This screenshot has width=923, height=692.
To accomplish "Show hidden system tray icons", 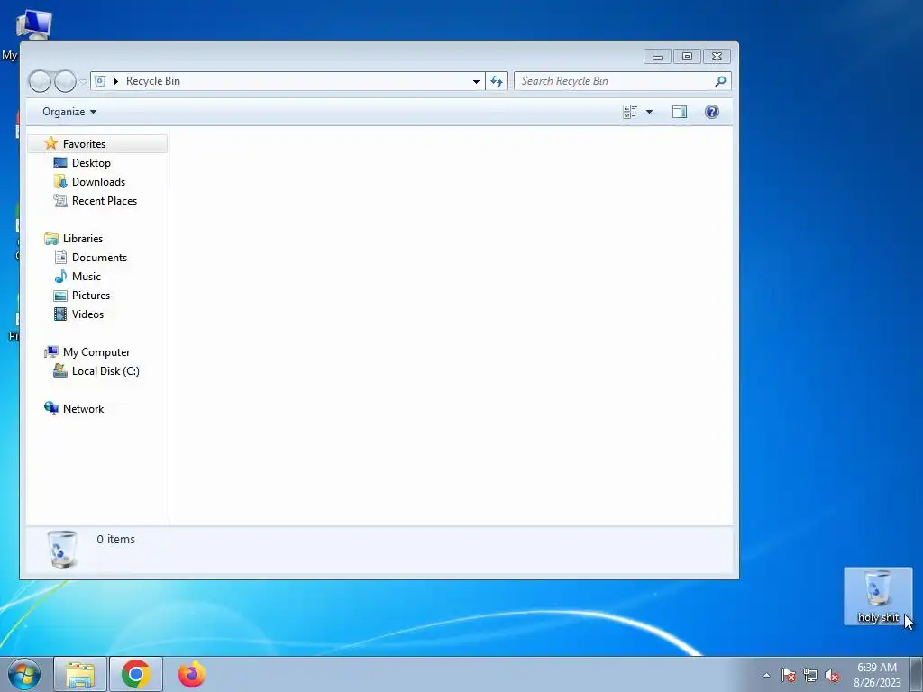I will click(x=766, y=675).
